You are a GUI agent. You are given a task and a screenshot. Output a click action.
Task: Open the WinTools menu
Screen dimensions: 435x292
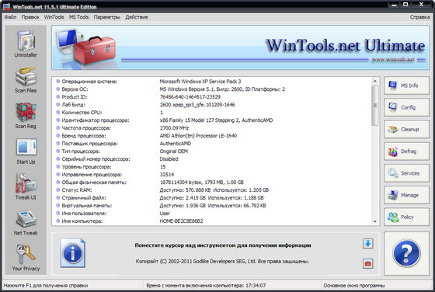(54, 17)
